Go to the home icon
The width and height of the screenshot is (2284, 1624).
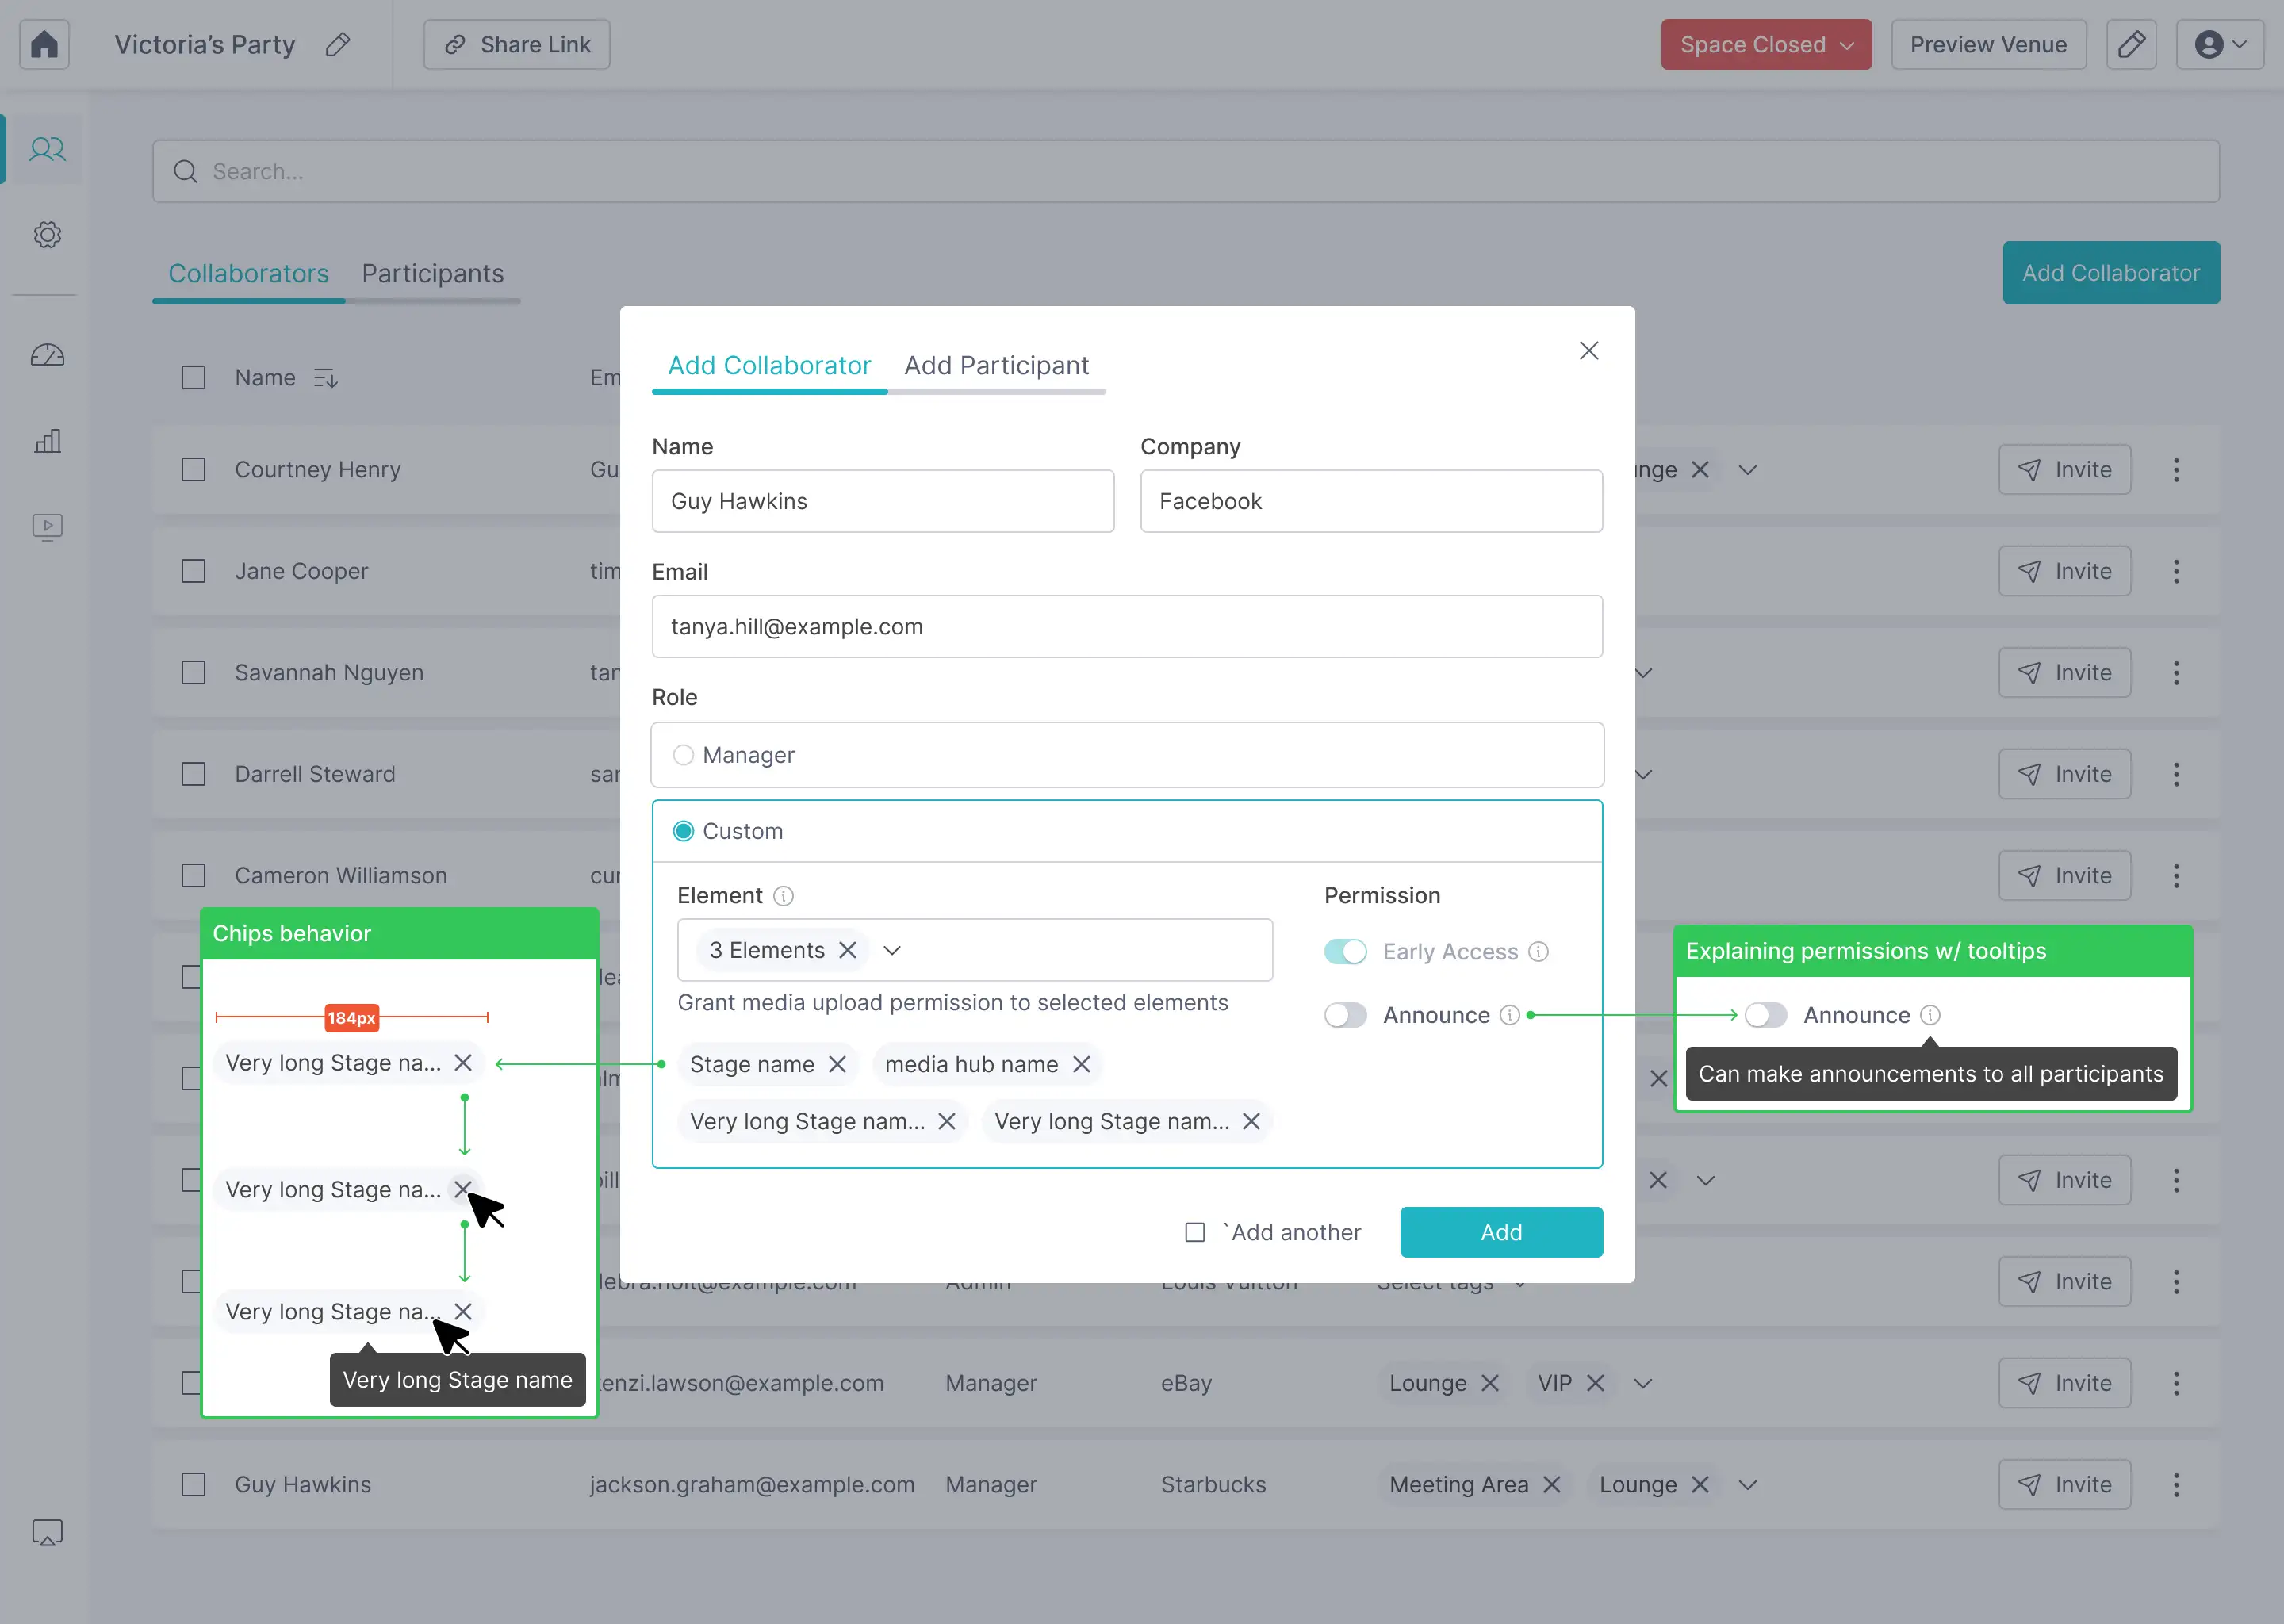pos(44,44)
